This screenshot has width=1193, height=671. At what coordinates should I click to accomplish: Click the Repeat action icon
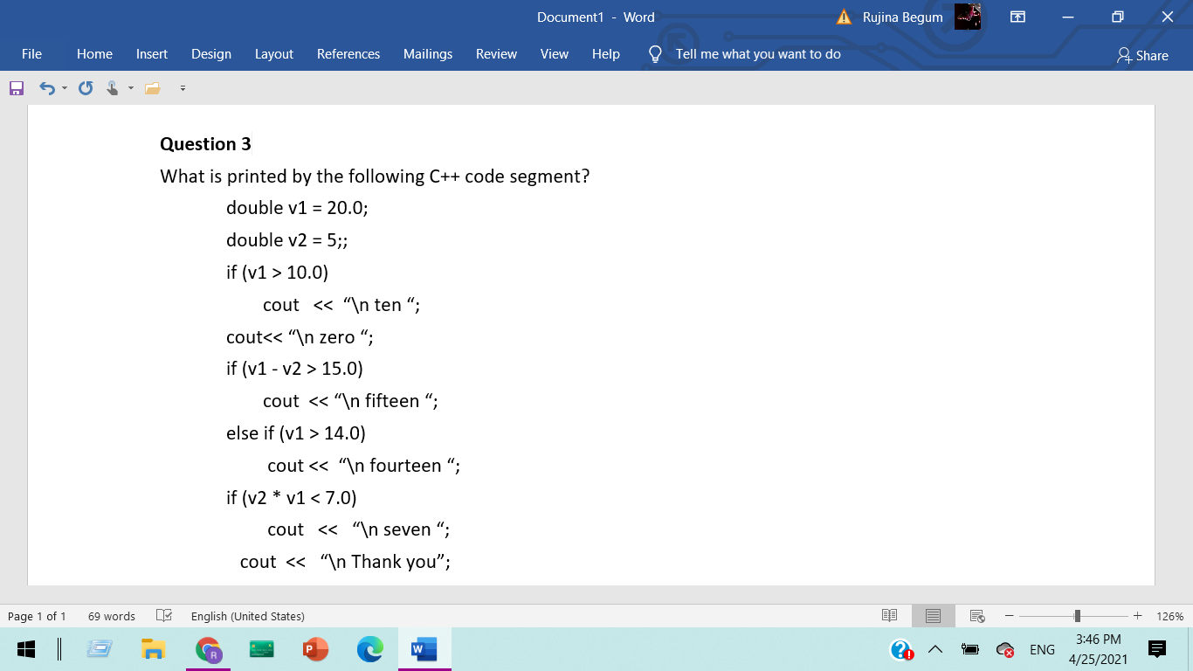(x=85, y=87)
